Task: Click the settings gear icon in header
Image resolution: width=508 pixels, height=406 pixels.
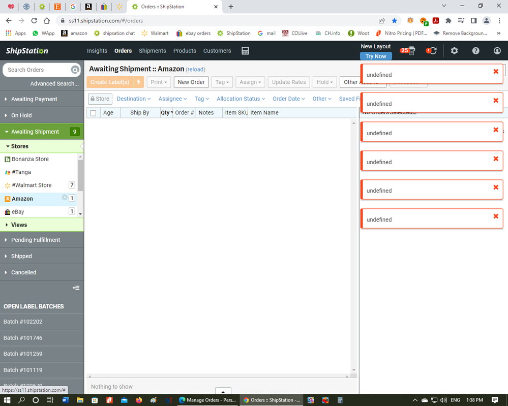Action: pos(454,51)
